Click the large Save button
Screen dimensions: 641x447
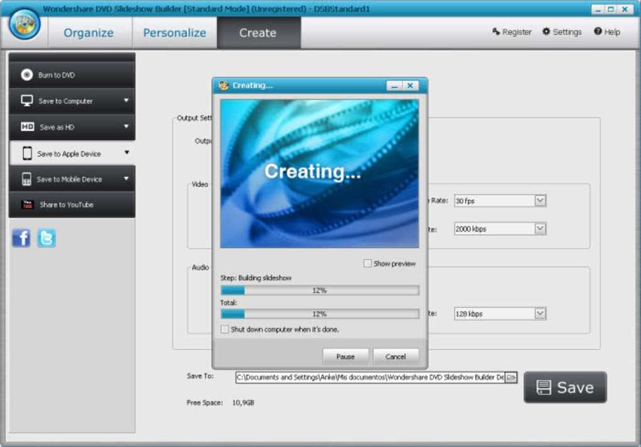click(566, 387)
